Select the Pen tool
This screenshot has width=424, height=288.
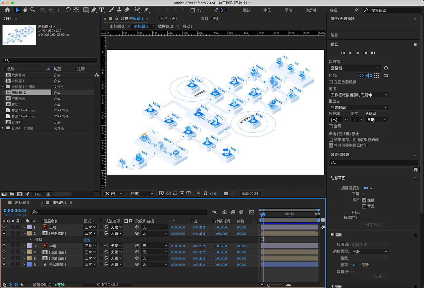(94, 10)
